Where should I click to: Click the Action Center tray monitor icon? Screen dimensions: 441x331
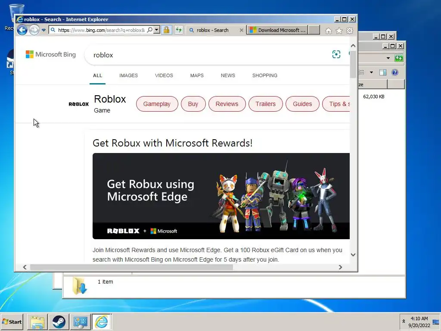(436, 322)
